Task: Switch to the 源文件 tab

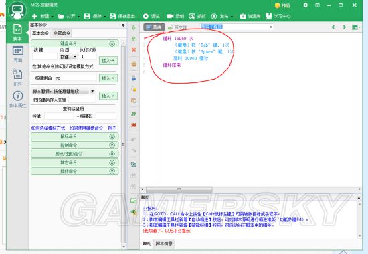Action: pos(178,27)
